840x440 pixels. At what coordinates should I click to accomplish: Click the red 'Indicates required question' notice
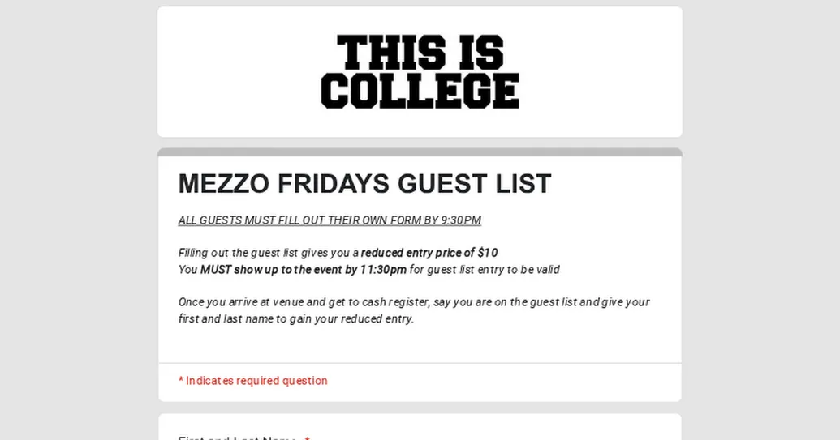click(256, 381)
